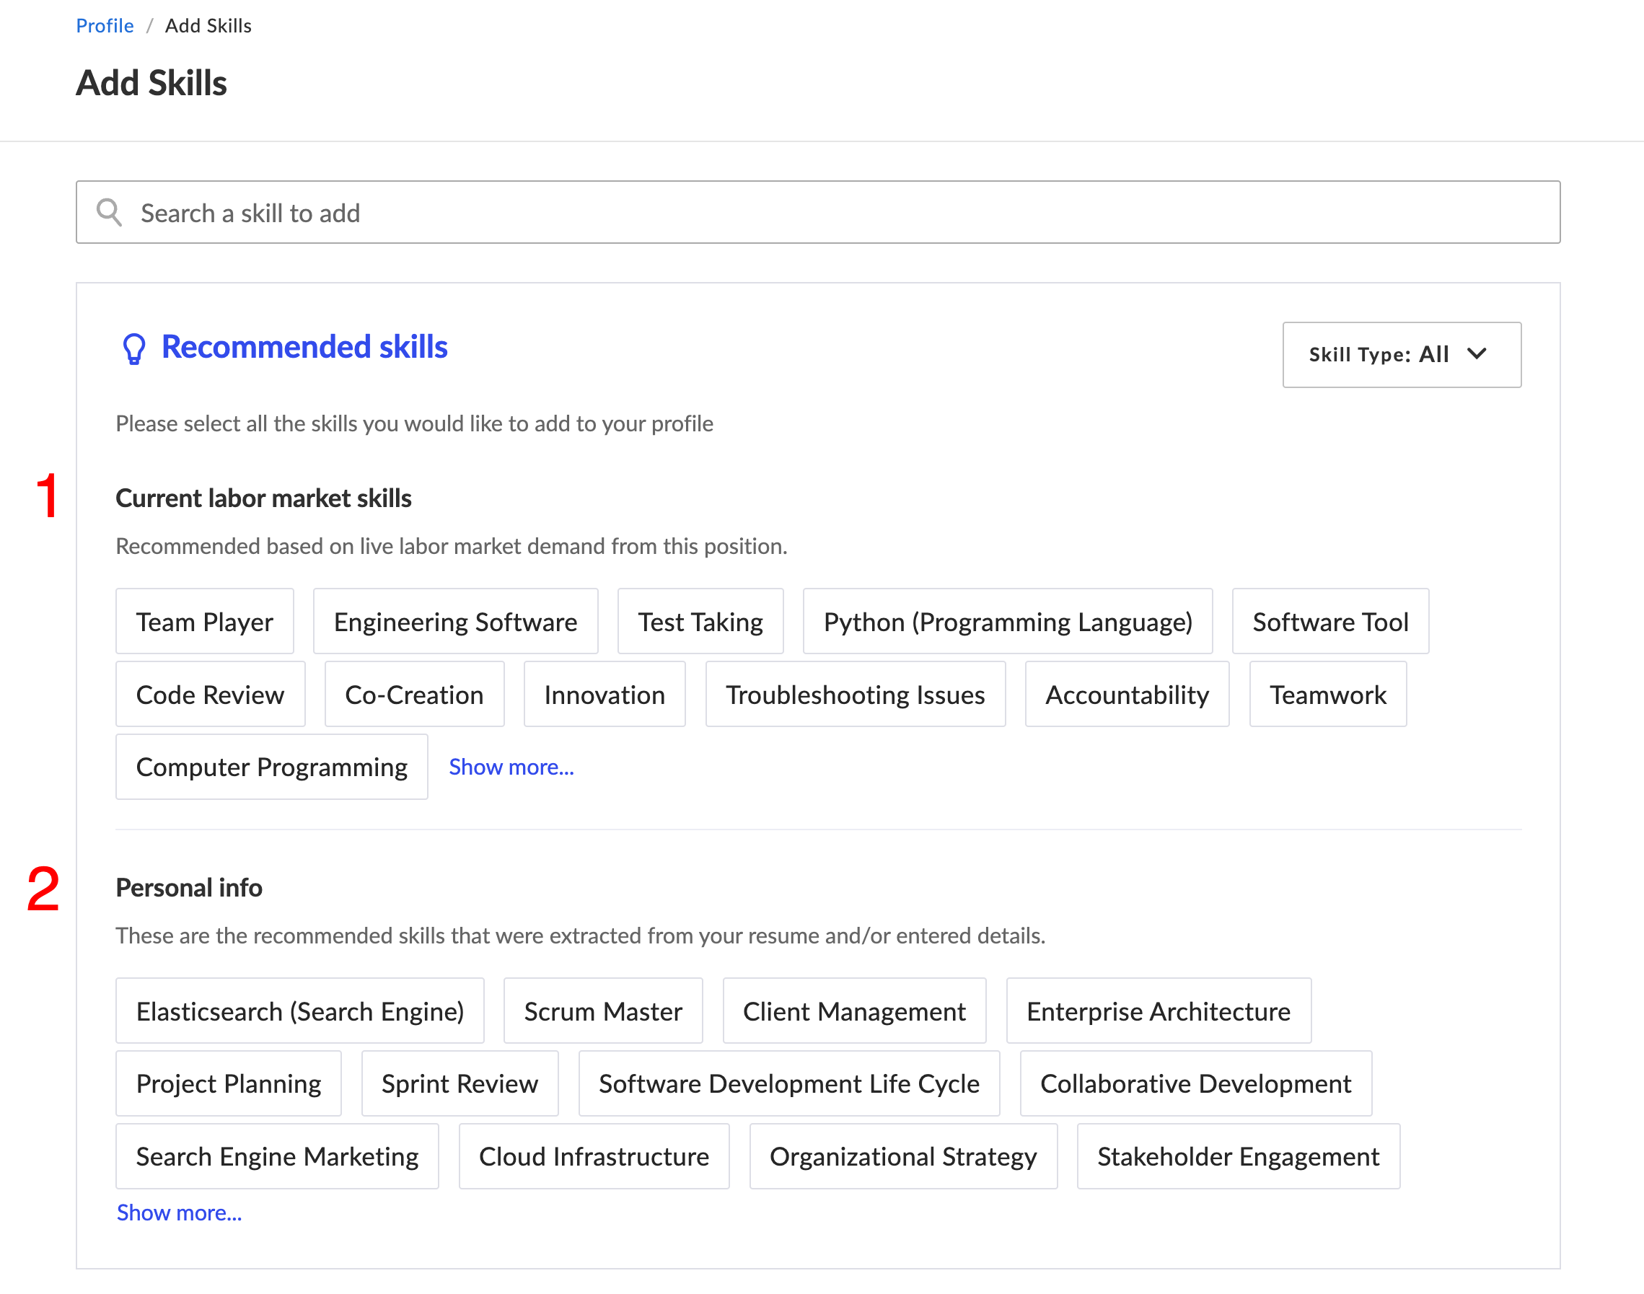
Task: Add the Teamwork skill chip
Action: point(1328,694)
